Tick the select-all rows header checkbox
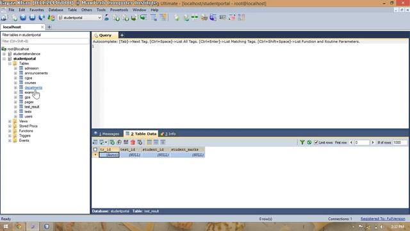Viewport: 410px width, 231px height. pyautogui.click(x=95, y=150)
